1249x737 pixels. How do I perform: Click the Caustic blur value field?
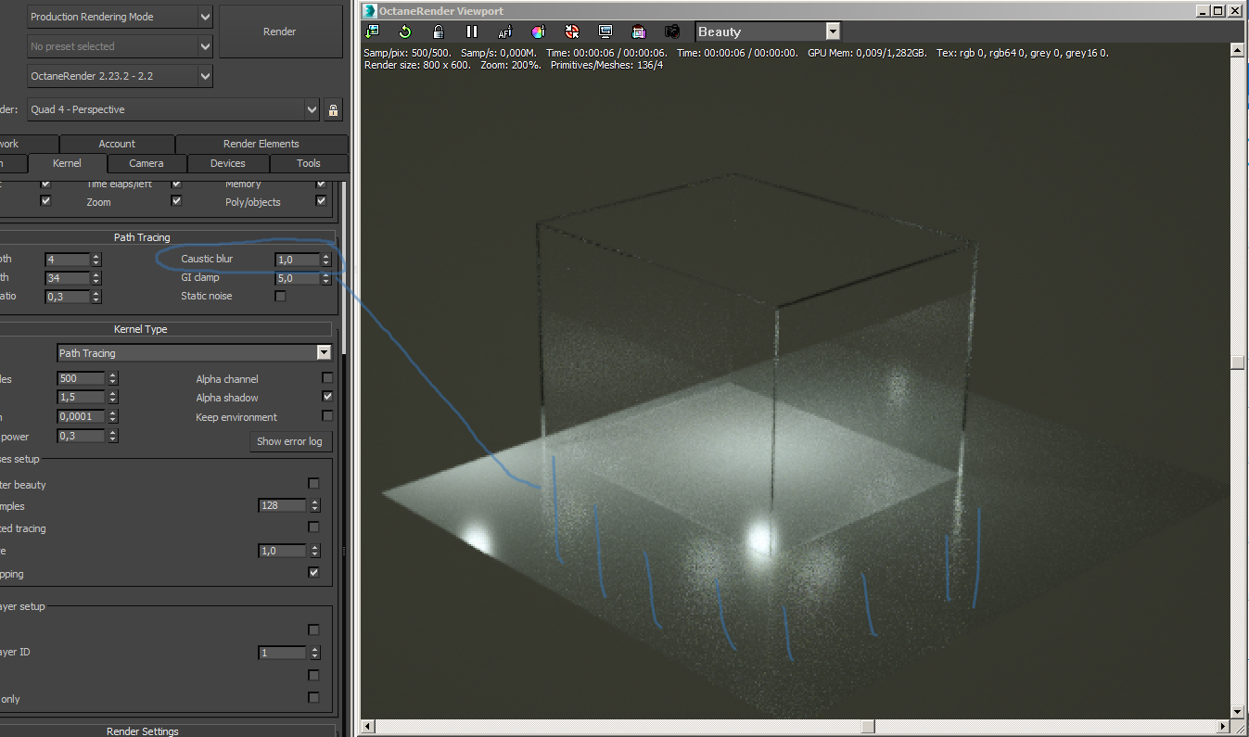[297, 260]
